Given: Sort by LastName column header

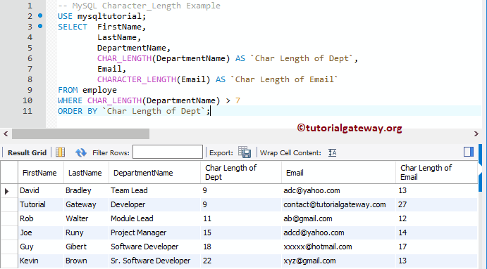Looking at the screenshot, I should click(86, 172).
